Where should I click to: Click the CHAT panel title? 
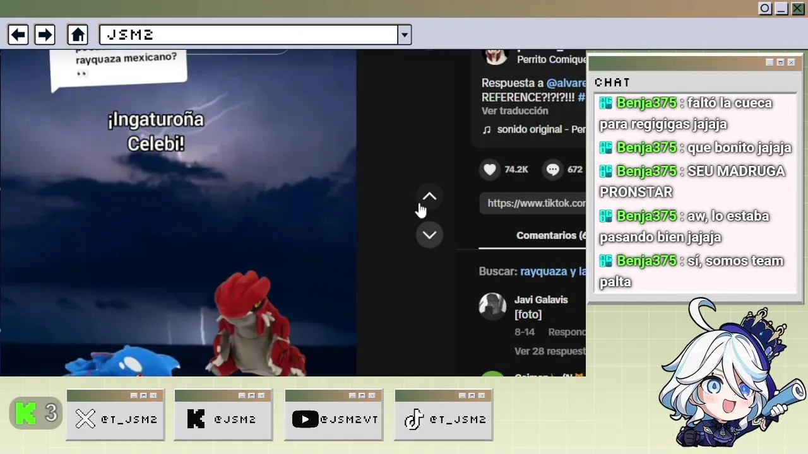click(612, 83)
